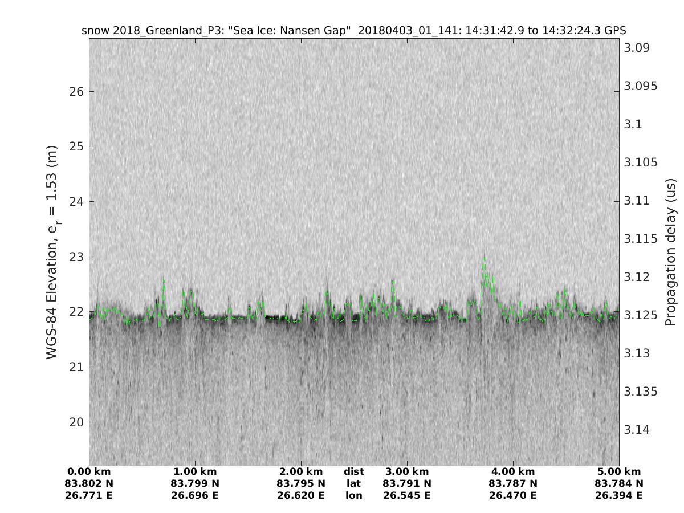Click the 24 elevation tick label

click(76, 202)
